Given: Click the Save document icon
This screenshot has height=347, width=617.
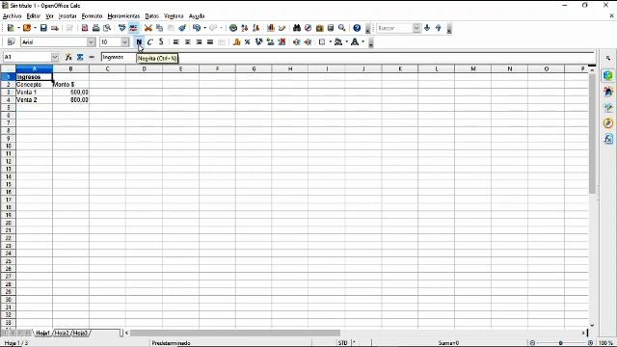Looking at the screenshot, I should point(43,28).
